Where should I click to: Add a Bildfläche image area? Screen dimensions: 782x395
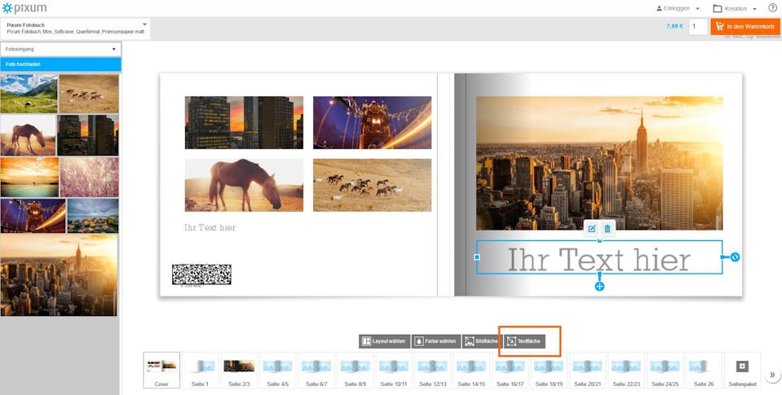pyautogui.click(x=481, y=341)
